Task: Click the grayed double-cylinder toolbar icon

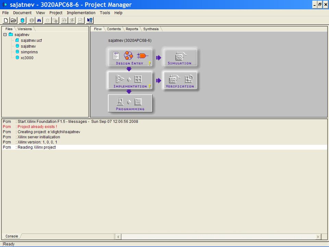Action: coord(55,20)
